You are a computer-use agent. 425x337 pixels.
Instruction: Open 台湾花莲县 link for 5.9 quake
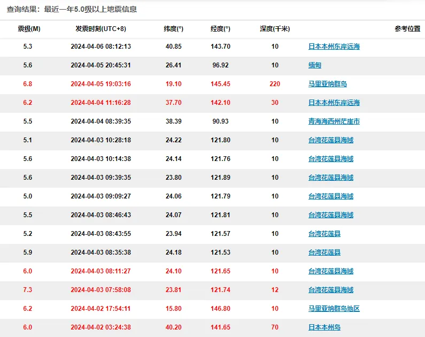coord(324,252)
